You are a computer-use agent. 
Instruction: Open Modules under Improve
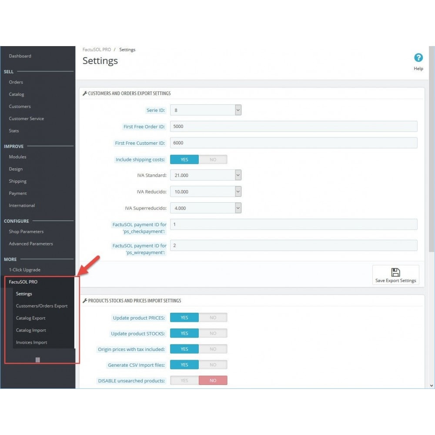17,157
